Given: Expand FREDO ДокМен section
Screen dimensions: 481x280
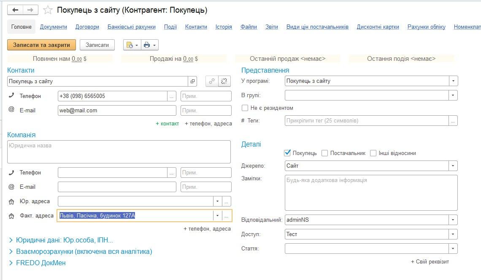Looking at the screenshot, I should [37, 263].
